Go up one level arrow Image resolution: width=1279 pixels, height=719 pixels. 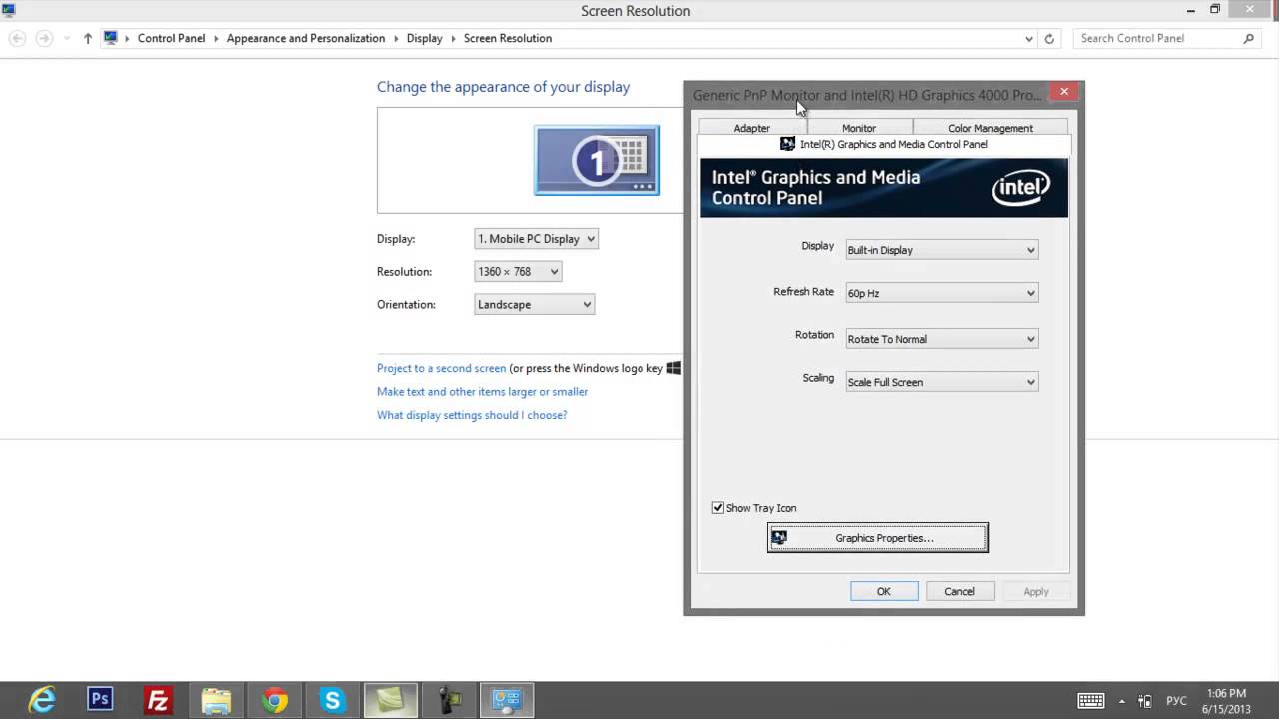click(88, 38)
